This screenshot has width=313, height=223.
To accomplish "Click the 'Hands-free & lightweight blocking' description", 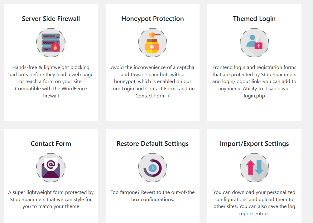I will click(x=51, y=67).
